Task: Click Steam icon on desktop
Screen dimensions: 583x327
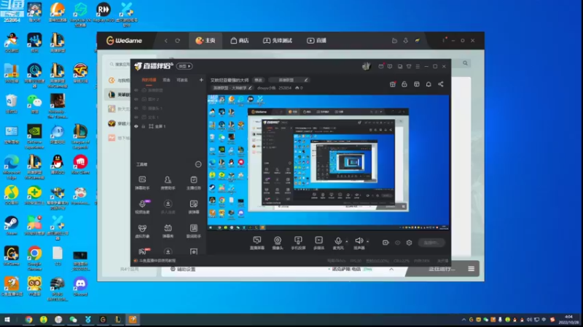Action: pos(11,225)
